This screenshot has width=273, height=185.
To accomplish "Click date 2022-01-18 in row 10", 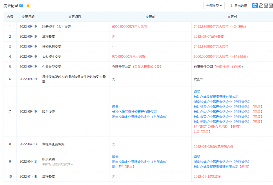I will click(x=28, y=177).
